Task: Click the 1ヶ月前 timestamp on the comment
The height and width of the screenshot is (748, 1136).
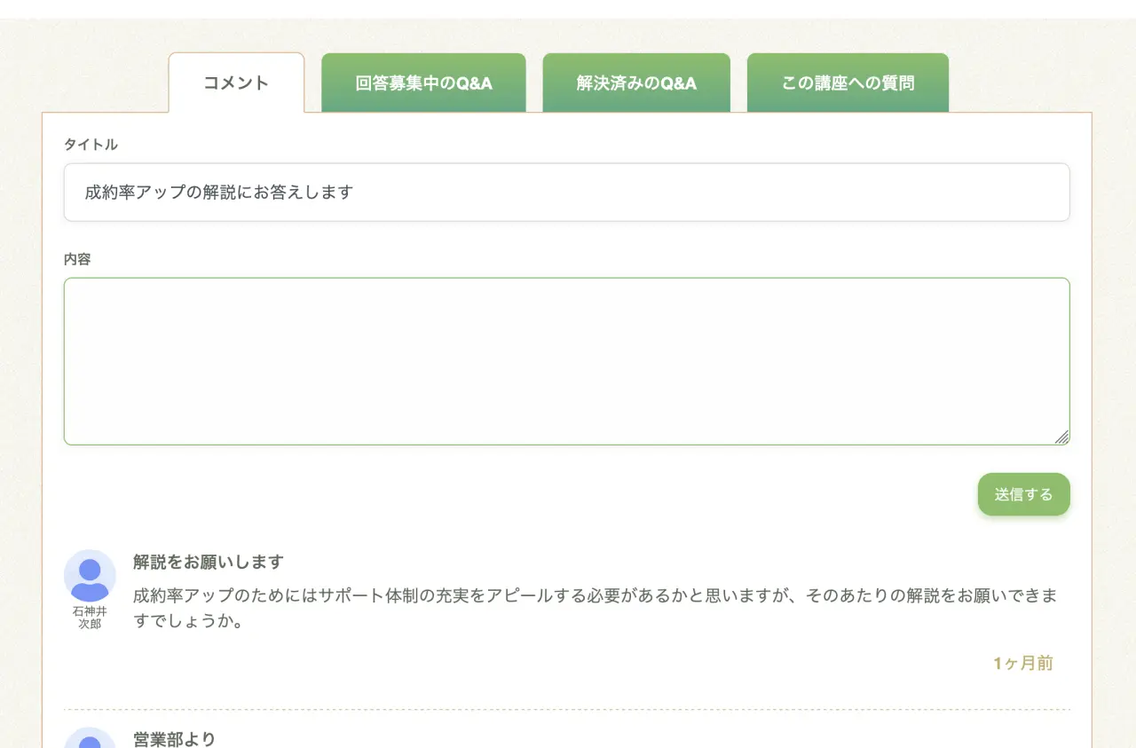Action: [x=1022, y=664]
